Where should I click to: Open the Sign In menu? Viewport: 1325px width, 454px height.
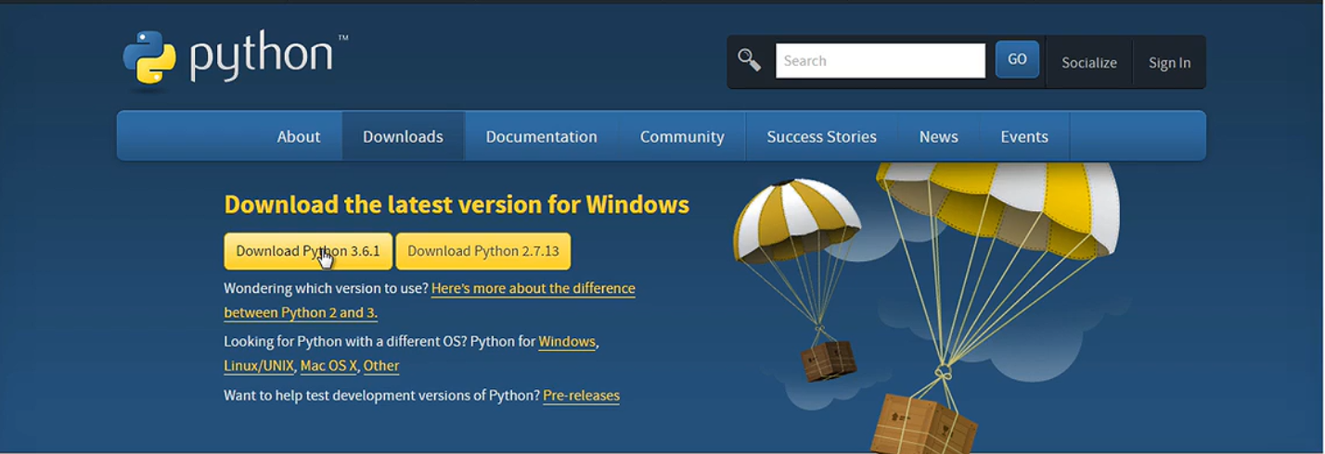tap(1169, 63)
